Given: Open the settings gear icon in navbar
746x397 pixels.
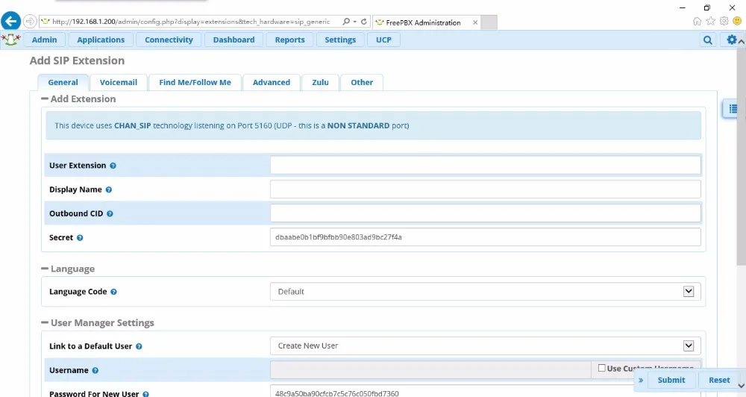Looking at the screenshot, I should point(732,40).
